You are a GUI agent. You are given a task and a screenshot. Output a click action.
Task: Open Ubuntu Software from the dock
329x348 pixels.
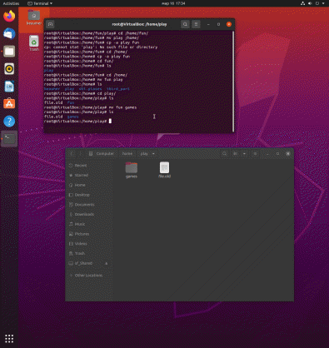click(9, 104)
